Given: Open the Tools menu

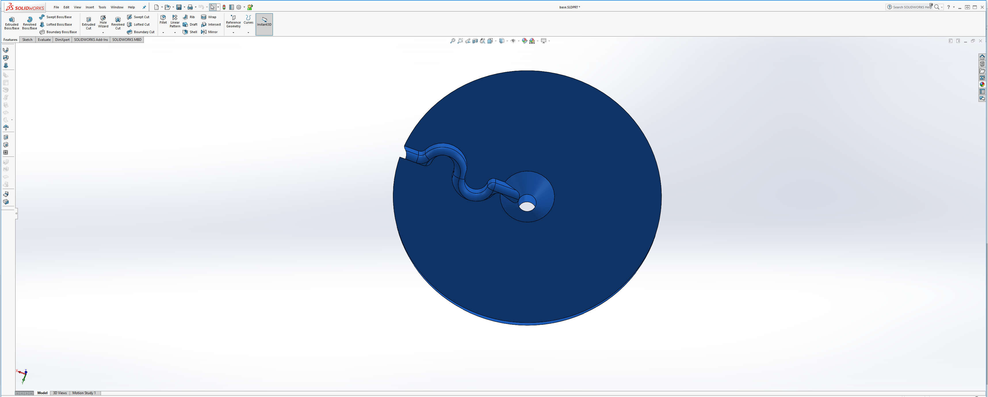Looking at the screenshot, I should pos(102,7).
